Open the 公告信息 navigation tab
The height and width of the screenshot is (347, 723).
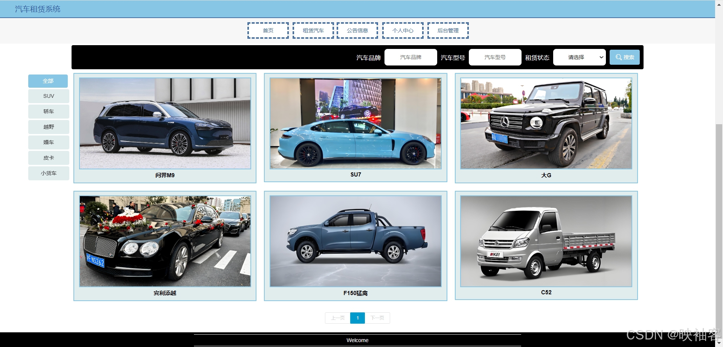[357, 30]
